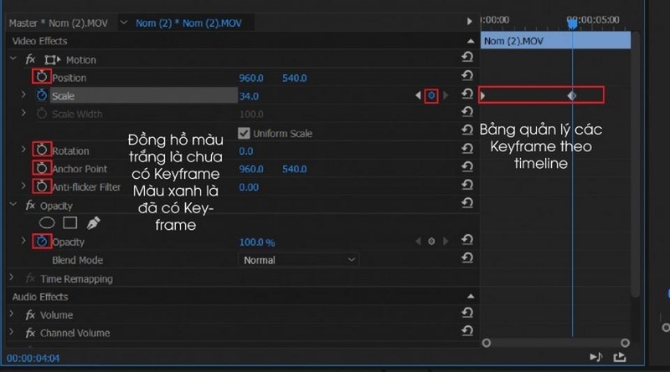Viewport: 670px width, 372px height.
Task: Go to previous Scale keyframe
Action: coord(418,95)
